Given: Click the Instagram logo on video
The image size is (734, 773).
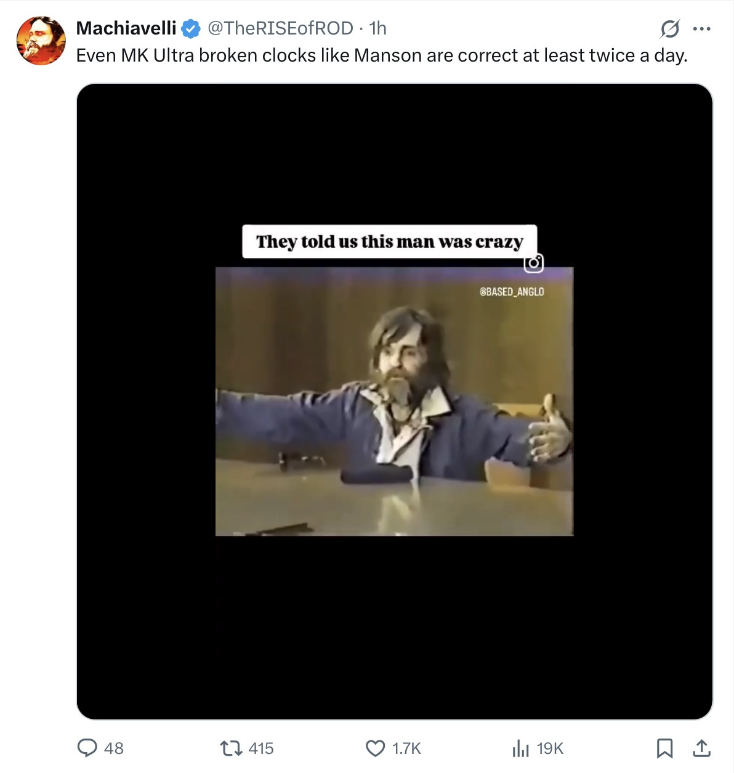Looking at the screenshot, I should click(x=534, y=263).
